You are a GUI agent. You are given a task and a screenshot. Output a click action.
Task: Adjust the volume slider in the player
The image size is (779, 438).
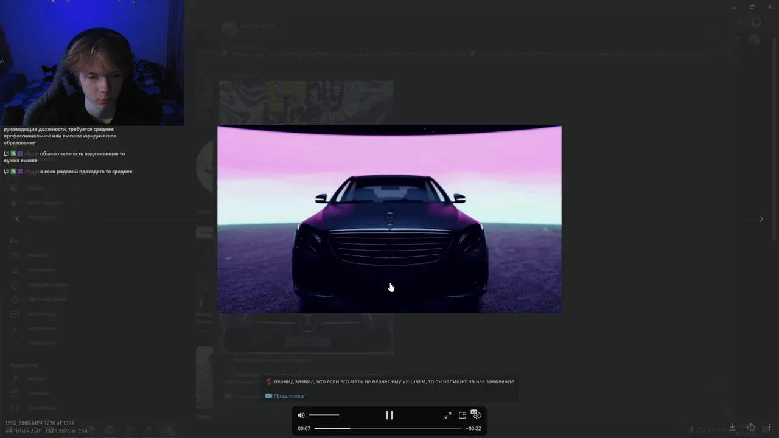[324, 415]
